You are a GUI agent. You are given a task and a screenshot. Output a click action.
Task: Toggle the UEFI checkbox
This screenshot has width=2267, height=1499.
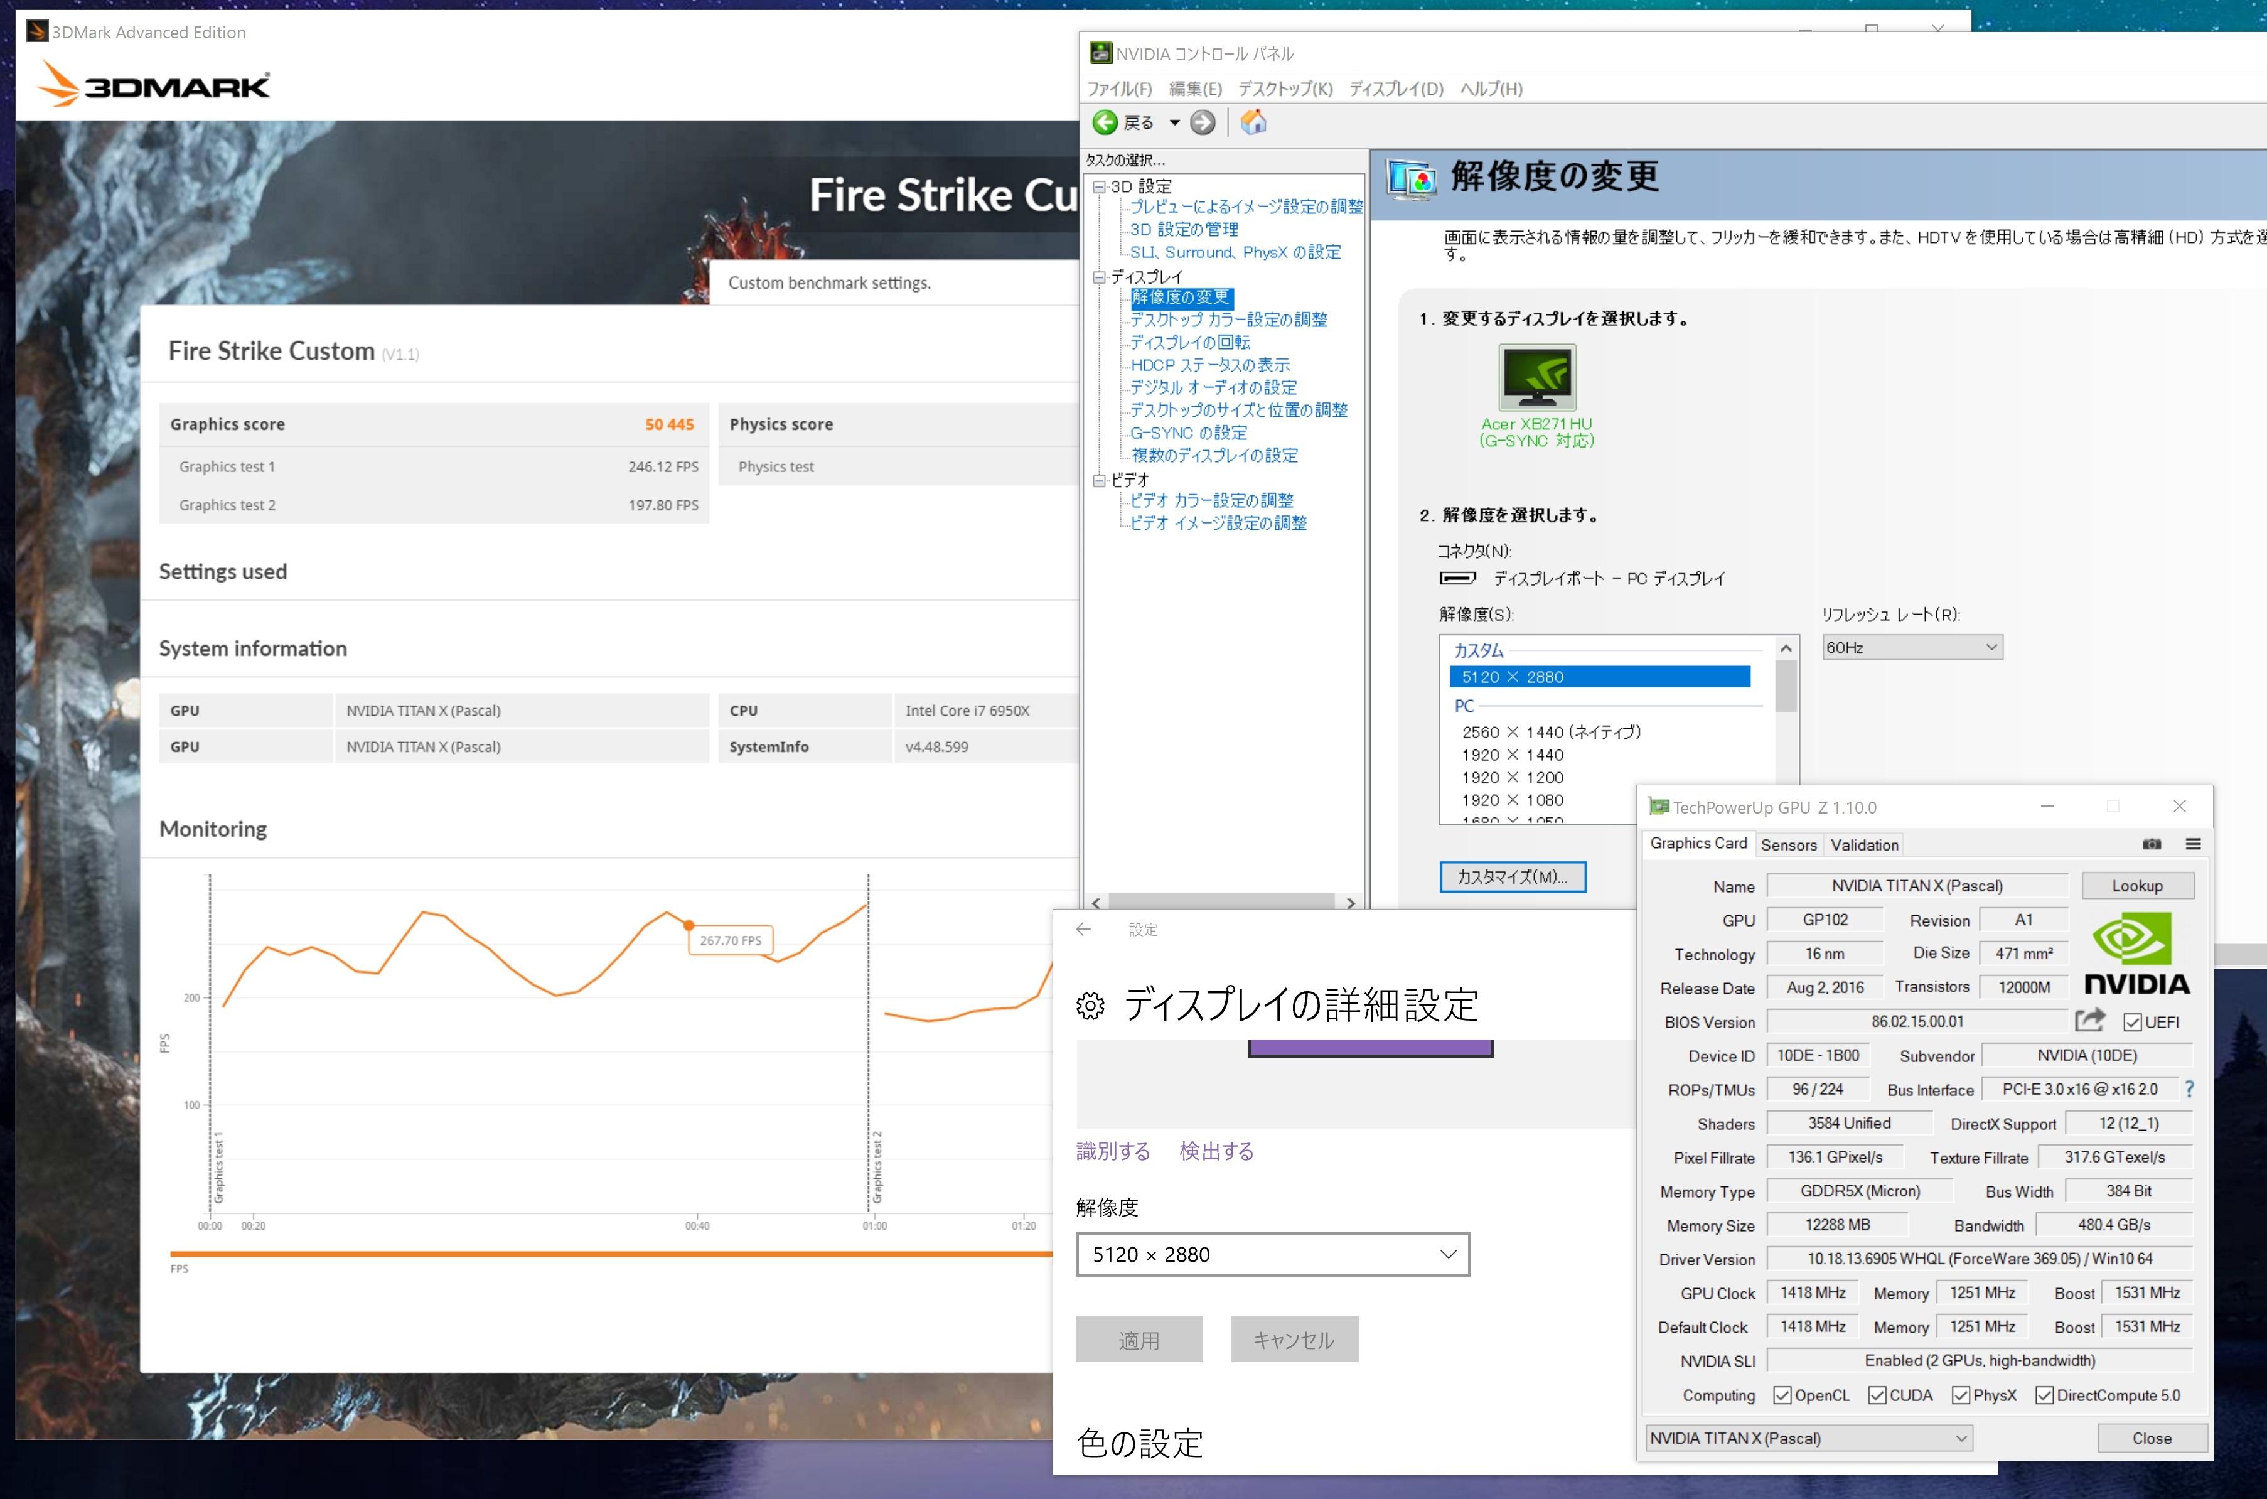tap(2132, 1022)
